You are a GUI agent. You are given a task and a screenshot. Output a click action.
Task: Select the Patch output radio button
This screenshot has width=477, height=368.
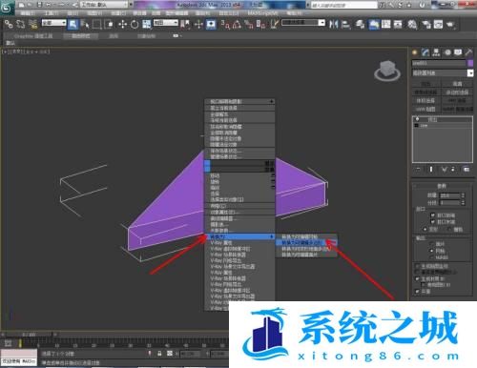point(432,244)
